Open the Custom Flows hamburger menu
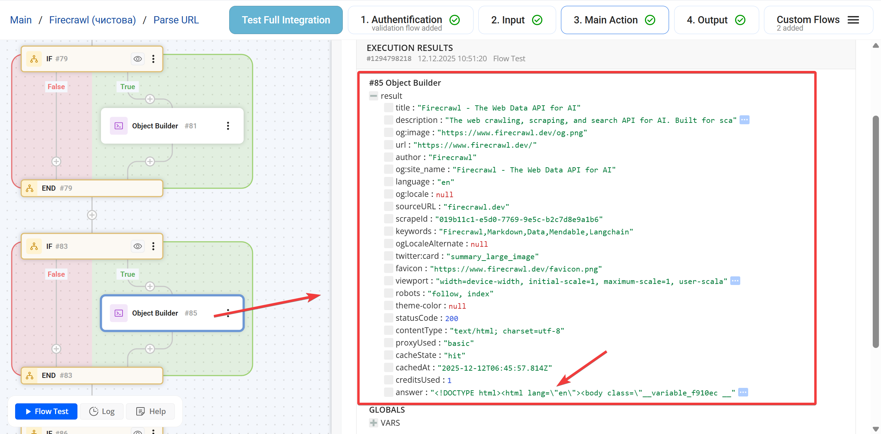 point(853,20)
